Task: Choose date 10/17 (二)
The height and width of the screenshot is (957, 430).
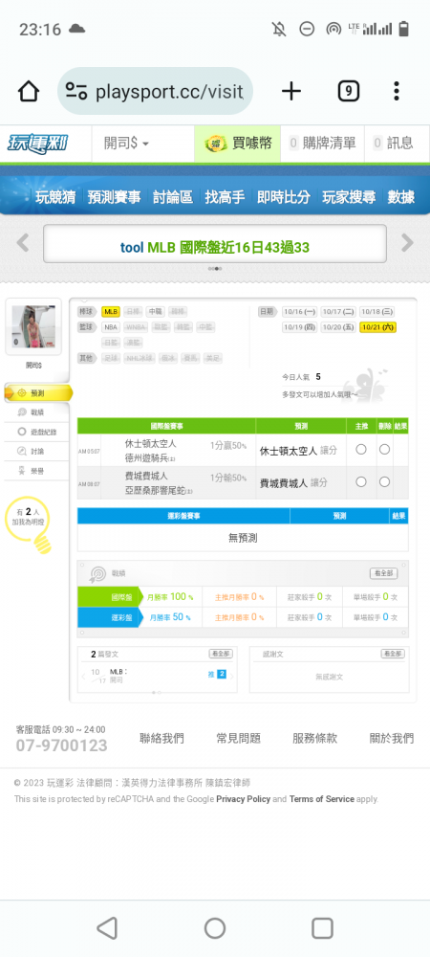Action: tap(337, 311)
